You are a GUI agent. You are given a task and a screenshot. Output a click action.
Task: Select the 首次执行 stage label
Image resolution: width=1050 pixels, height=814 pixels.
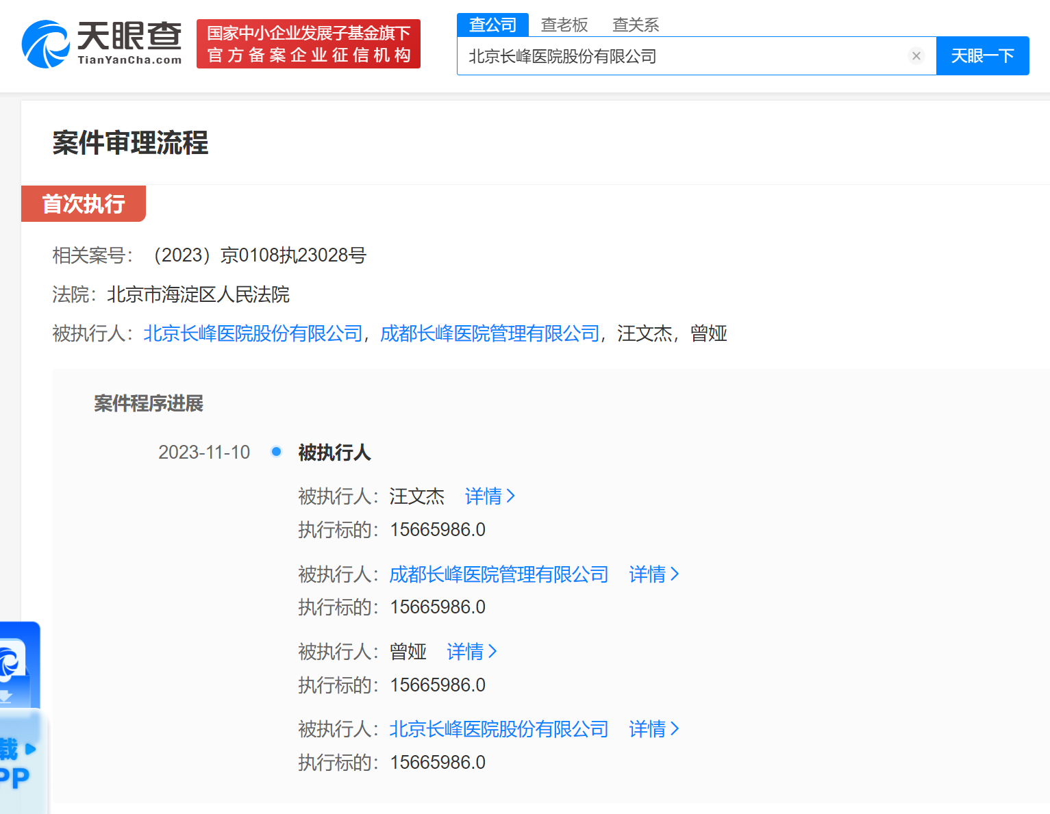click(x=84, y=203)
